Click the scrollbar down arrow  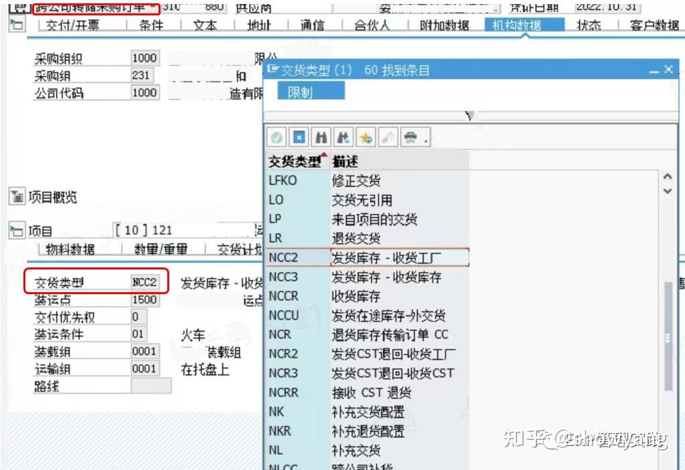668,192
